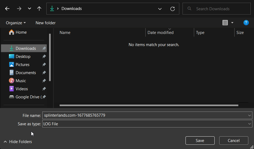Click the Search Downloads field
Screen dimensions: 254x149
point(217,9)
